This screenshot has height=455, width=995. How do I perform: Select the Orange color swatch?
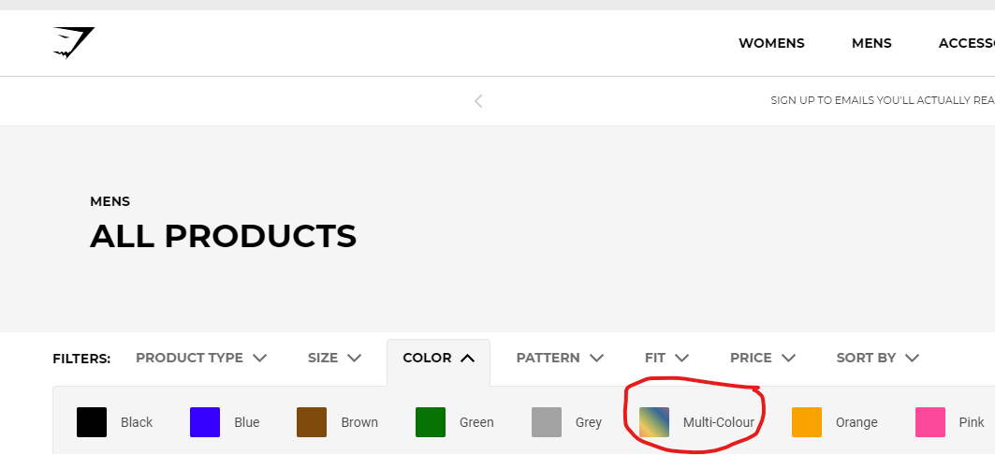coord(807,422)
